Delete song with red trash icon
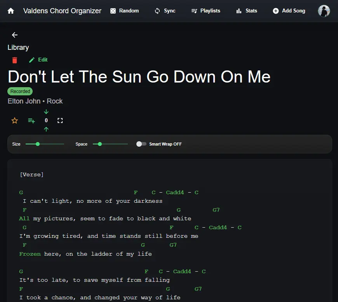The height and width of the screenshot is (302, 338). pyautogui.click(x=15, y=60)
